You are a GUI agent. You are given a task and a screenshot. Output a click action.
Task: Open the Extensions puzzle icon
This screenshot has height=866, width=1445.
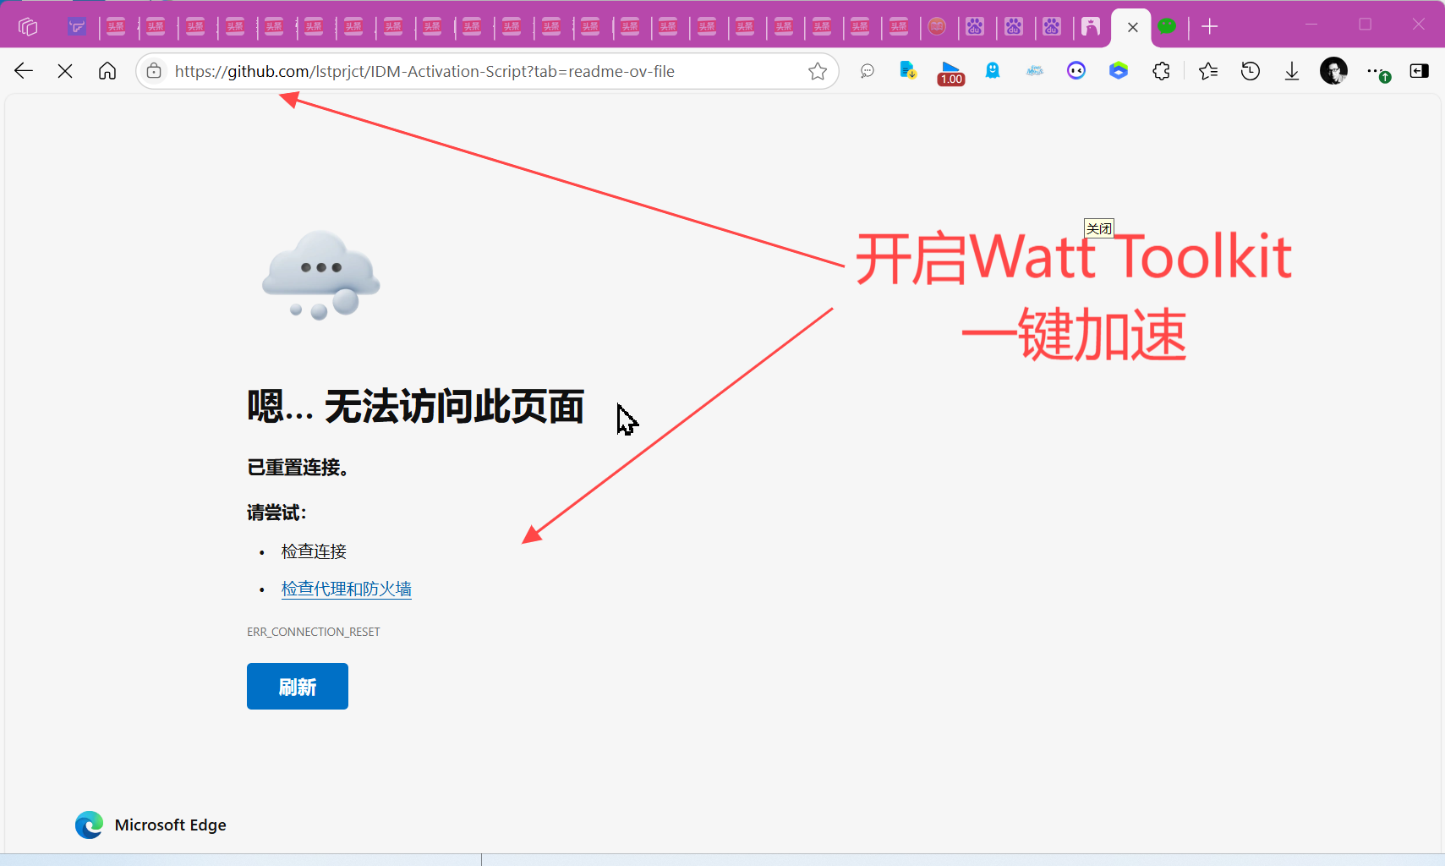[1161, 72]
